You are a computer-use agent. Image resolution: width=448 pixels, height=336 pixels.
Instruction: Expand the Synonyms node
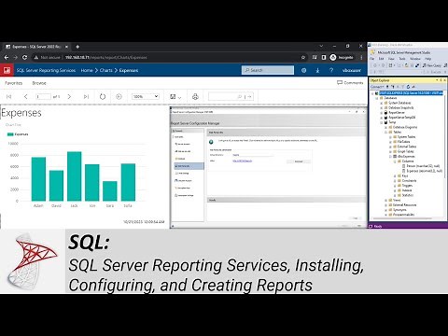(x=386, y=210)
